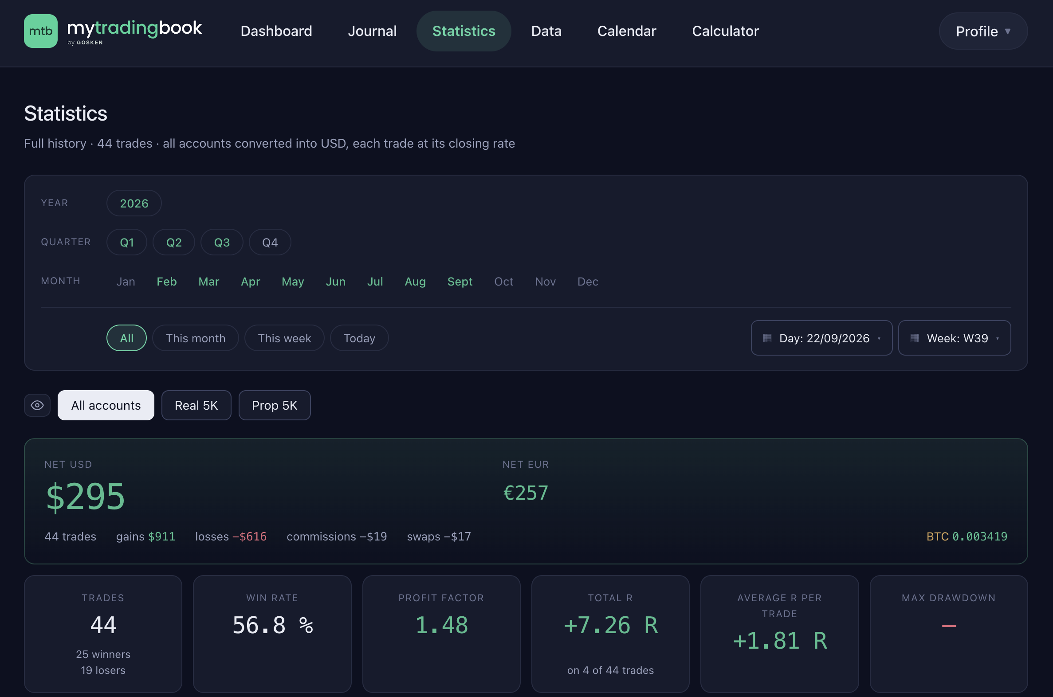Switch to the Journal tab
Image resolution: width=1053 pixels, height=697 pixels.
372,31
